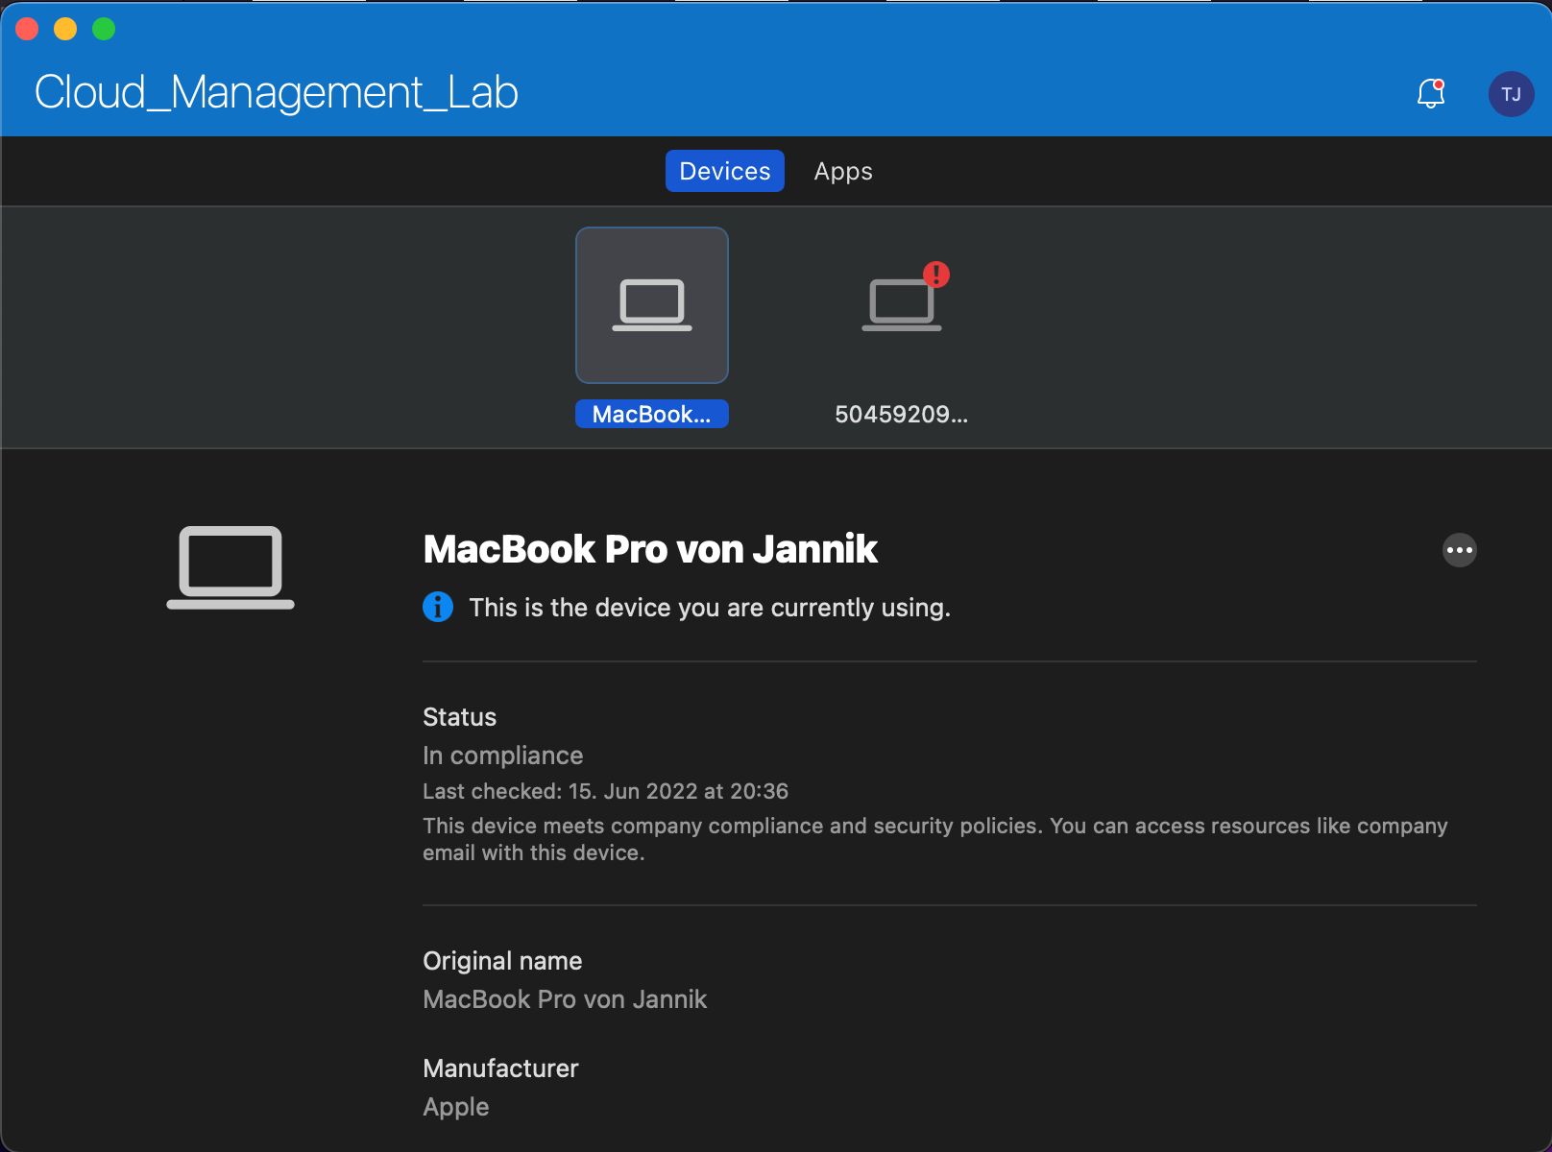Click the Original name value text
This screenshot has width=1552, height=1152.
565,999
